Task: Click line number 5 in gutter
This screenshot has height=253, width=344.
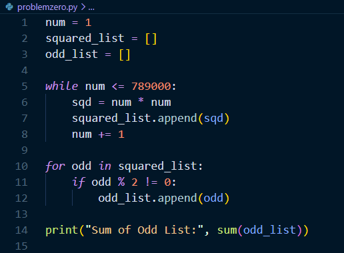Action: [x=25, y=87]
